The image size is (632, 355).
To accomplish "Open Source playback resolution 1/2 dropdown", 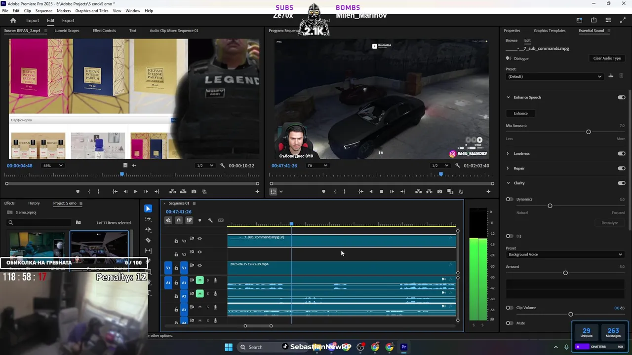I will point(205,166).
